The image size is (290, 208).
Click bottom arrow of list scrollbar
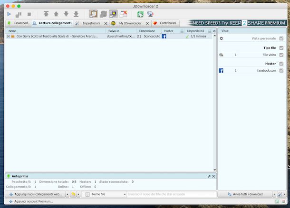click(214, 170)
